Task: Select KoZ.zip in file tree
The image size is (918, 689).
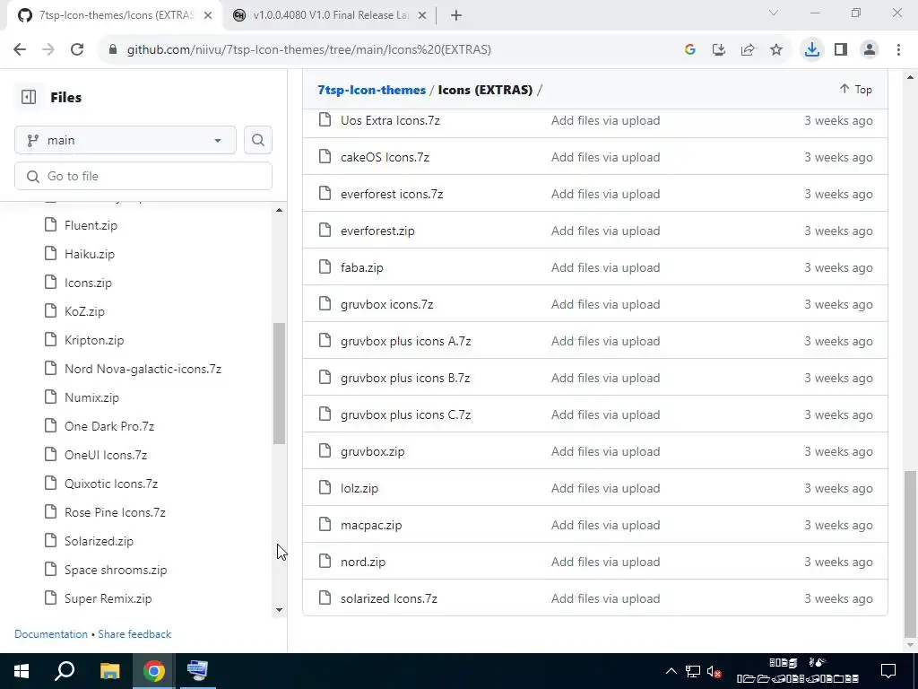Action: [84, 311]
